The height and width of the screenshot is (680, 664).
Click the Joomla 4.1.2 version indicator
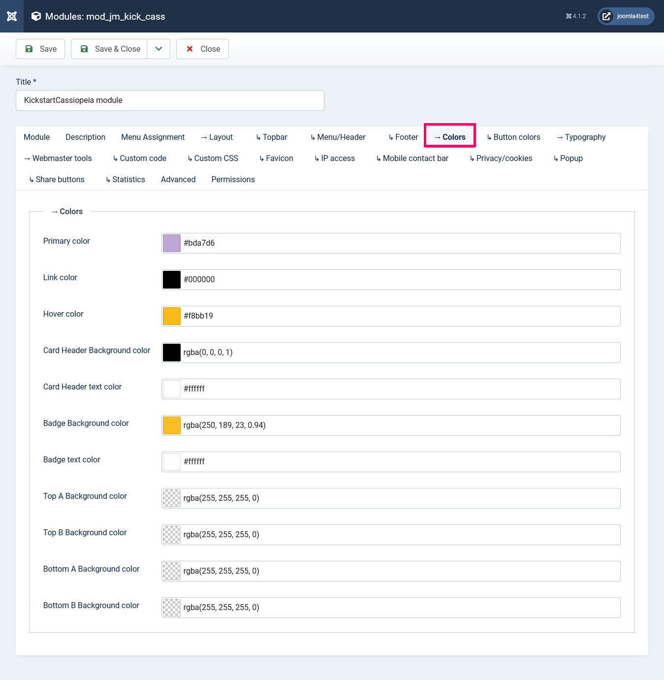point(576,16)
